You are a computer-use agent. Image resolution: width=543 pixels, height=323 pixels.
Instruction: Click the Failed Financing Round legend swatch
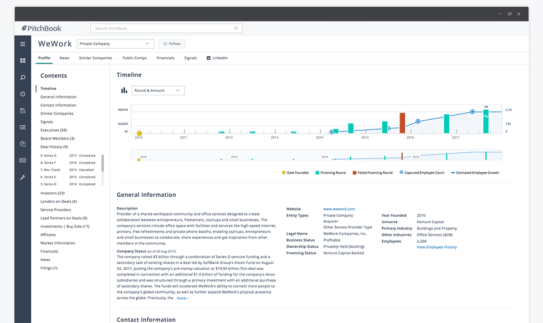354,172
